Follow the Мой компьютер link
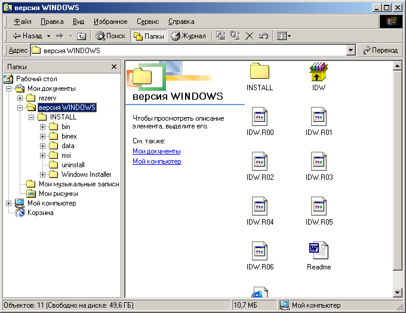The height and width of the screenshot is (313, 406). 156,161
